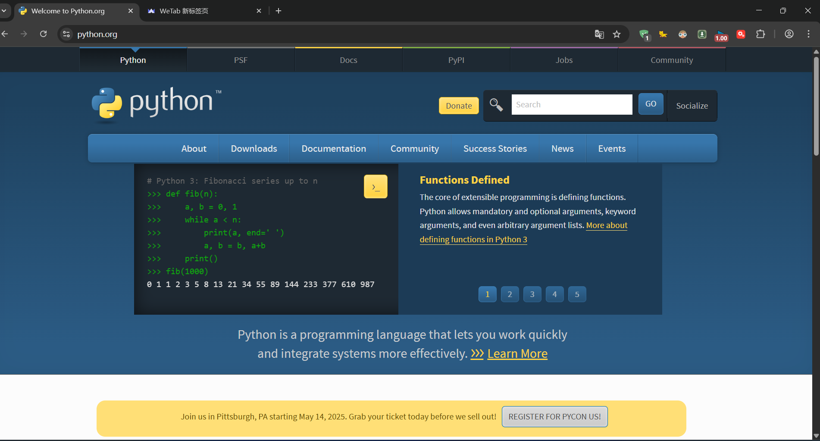The image size is (820, 441).
Task: Open the extension showing 1.00 badge
Action: (x=721, y=35)
